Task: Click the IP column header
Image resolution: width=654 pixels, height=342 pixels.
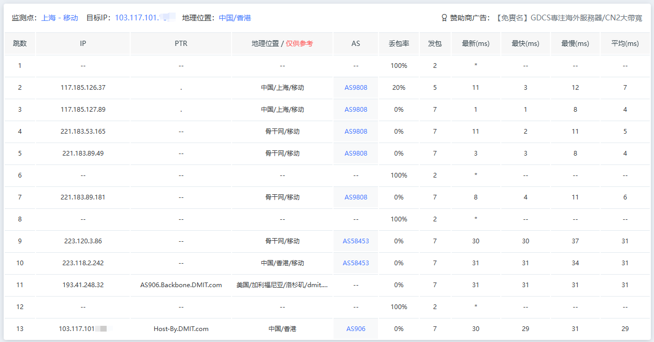Action: pos(83,44)
